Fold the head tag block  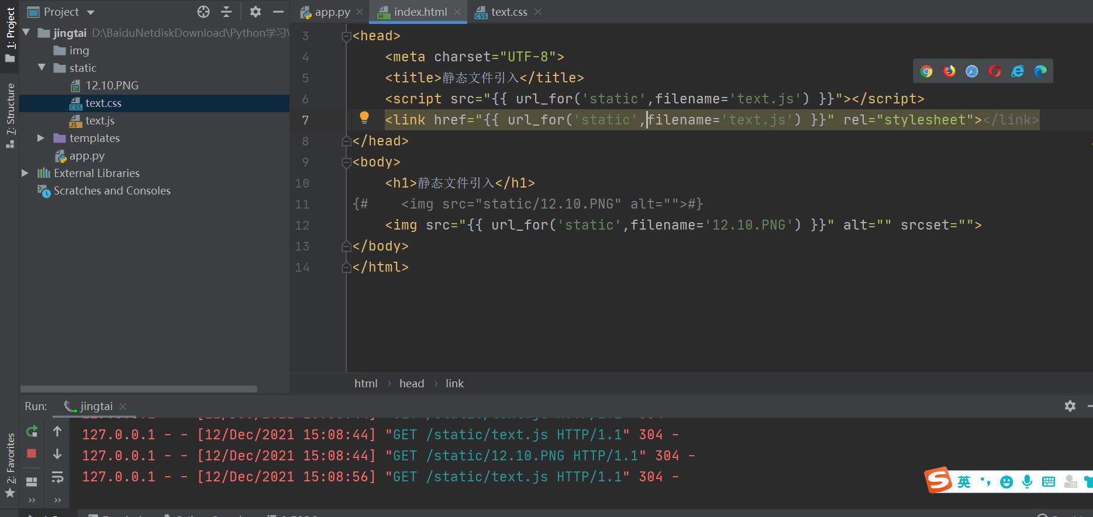pos(346,36)
